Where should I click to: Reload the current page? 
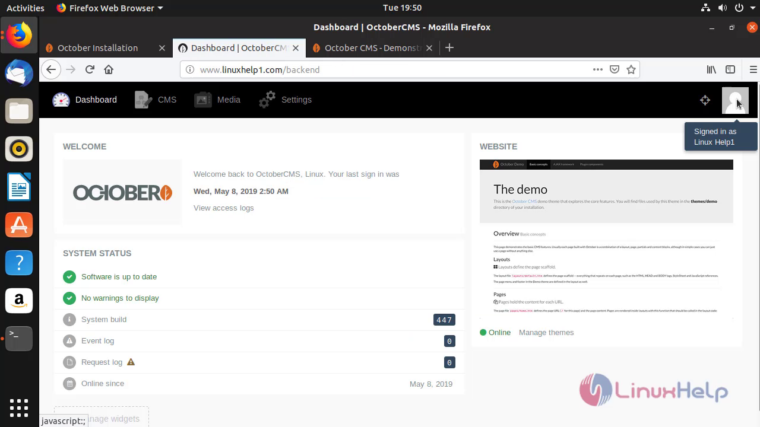[90, 69]
